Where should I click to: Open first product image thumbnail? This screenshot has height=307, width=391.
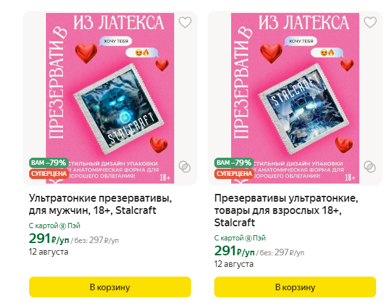point(110,98)
